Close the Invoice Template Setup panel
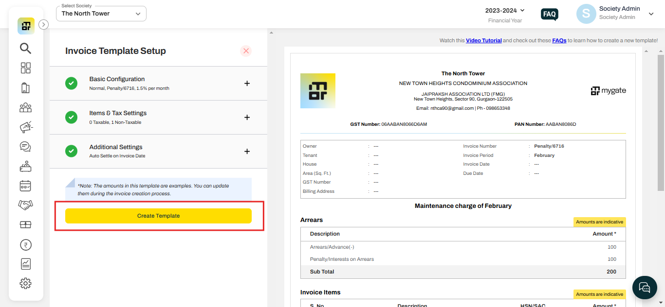This screenshot has height=307, width=665. [x=246, y=51]
